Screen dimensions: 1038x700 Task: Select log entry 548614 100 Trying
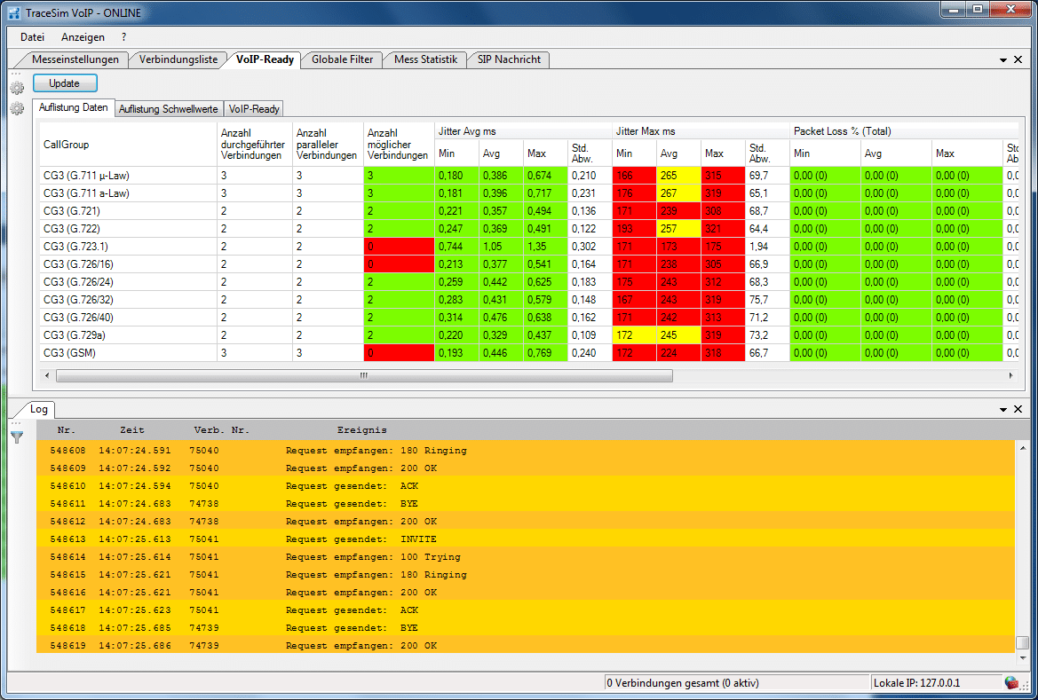click(526, 556)
